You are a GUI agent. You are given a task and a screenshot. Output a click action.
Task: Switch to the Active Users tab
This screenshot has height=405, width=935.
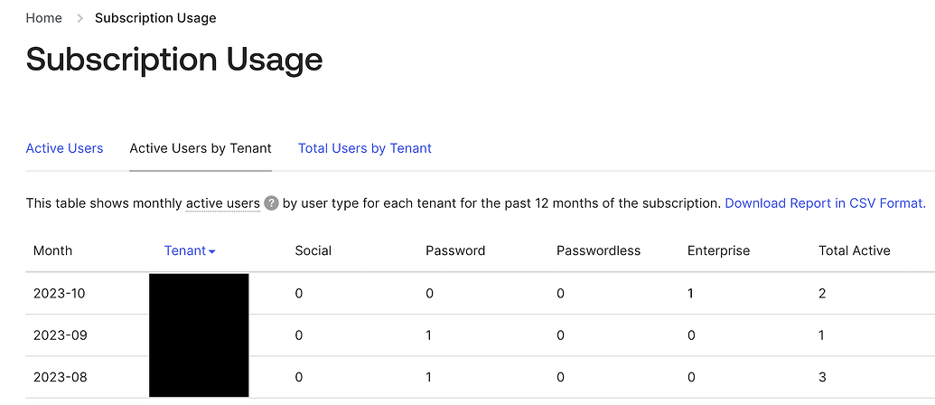tap(64, 148)
